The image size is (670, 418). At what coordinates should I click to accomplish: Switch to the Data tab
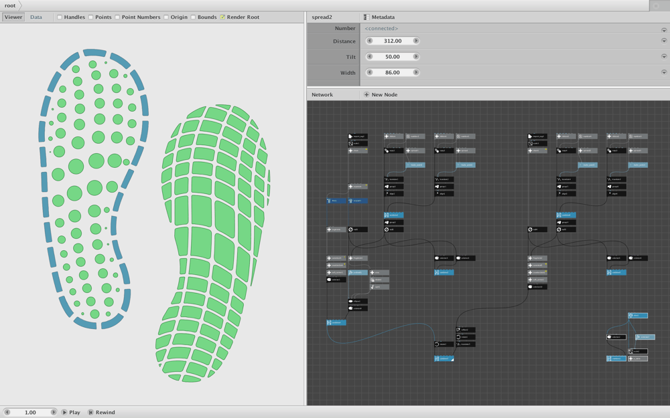36,17
